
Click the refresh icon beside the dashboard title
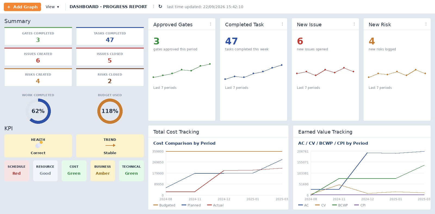pyautogui.click(x=160, y=7)
